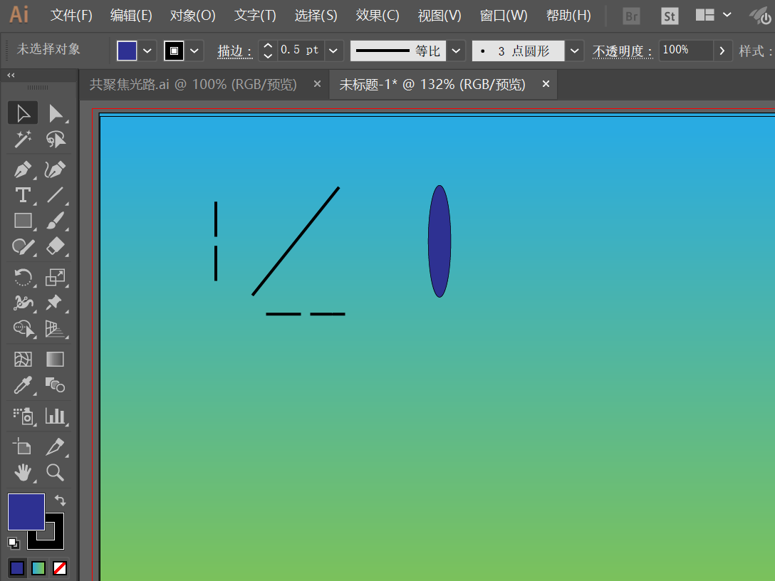
Task: Click the fill color box in toolbox
Action: tap(26, 512)
